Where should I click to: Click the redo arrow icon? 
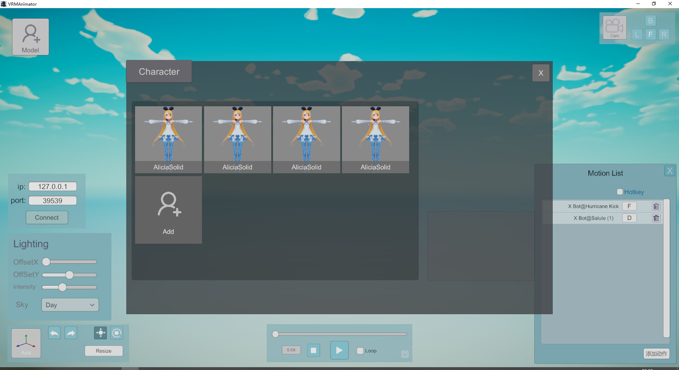point(71,333)
